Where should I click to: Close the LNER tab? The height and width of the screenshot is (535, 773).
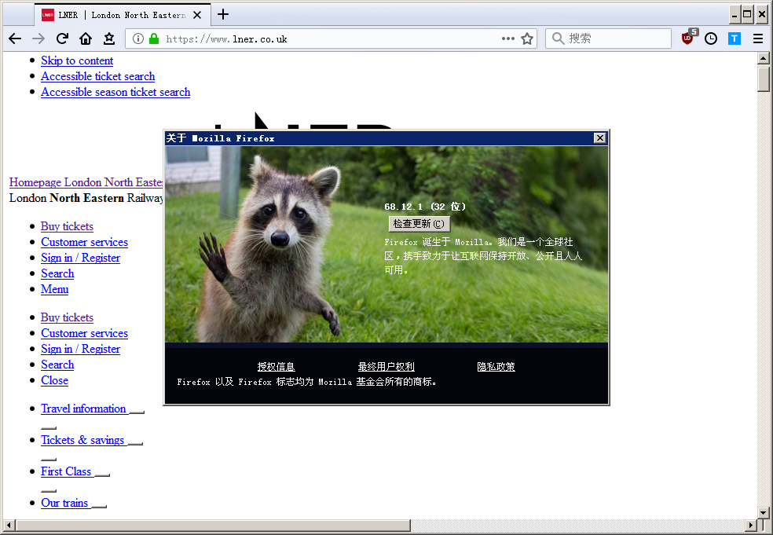click(x=197, y=15)
